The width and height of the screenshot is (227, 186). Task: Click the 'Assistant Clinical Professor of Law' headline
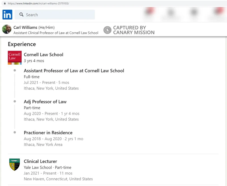(56, 33)
